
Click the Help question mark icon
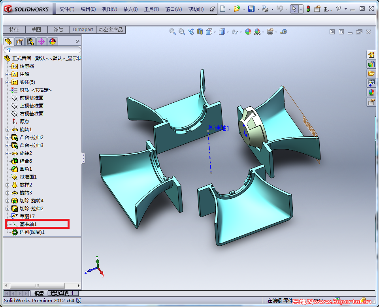(338, 9)
